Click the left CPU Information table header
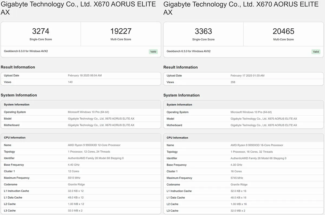This screenshot has width=325, height=215. tap(81, 137)
